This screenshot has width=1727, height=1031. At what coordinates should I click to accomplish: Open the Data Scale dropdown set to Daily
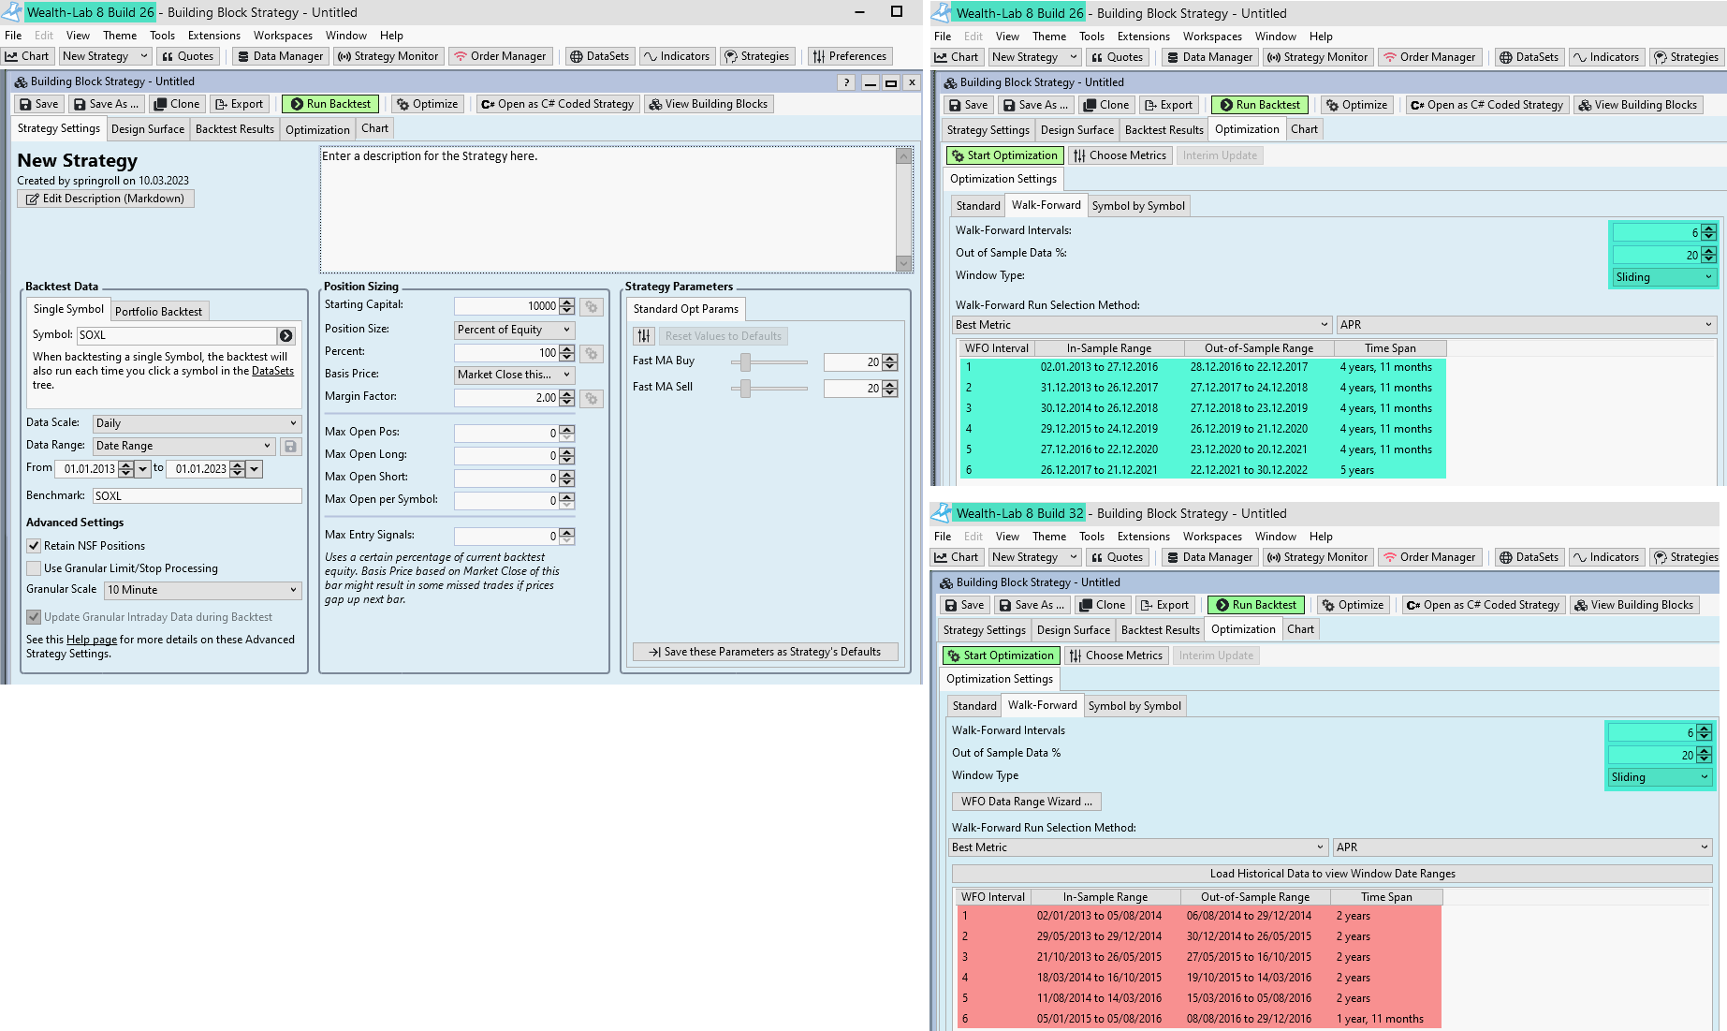pyautogui.click(x=196, y=423)
